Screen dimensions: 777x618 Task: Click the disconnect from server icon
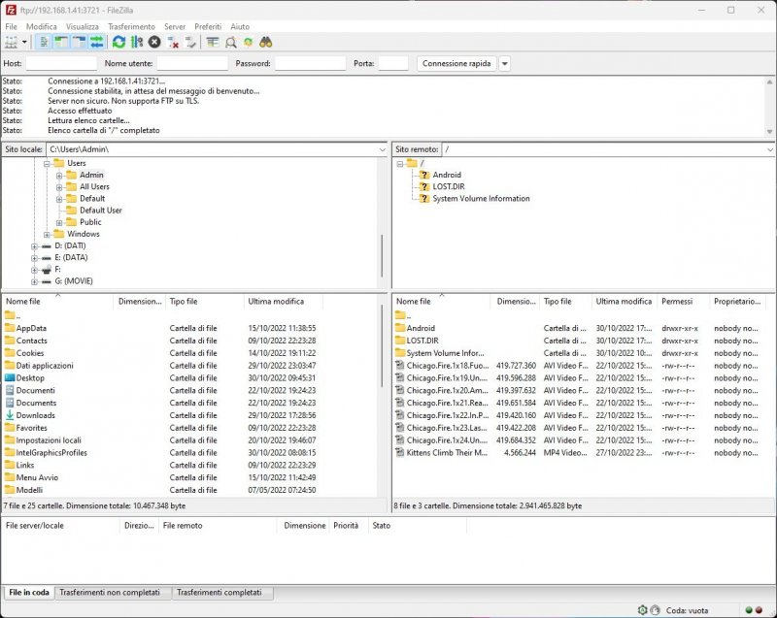[x=173, y=43]
